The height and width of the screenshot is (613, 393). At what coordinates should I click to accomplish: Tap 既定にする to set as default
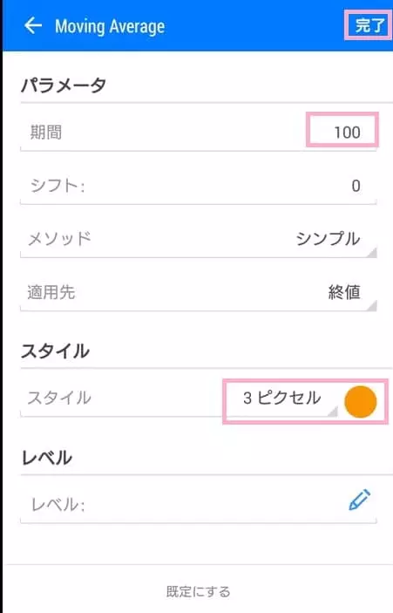tap(199, 591)
